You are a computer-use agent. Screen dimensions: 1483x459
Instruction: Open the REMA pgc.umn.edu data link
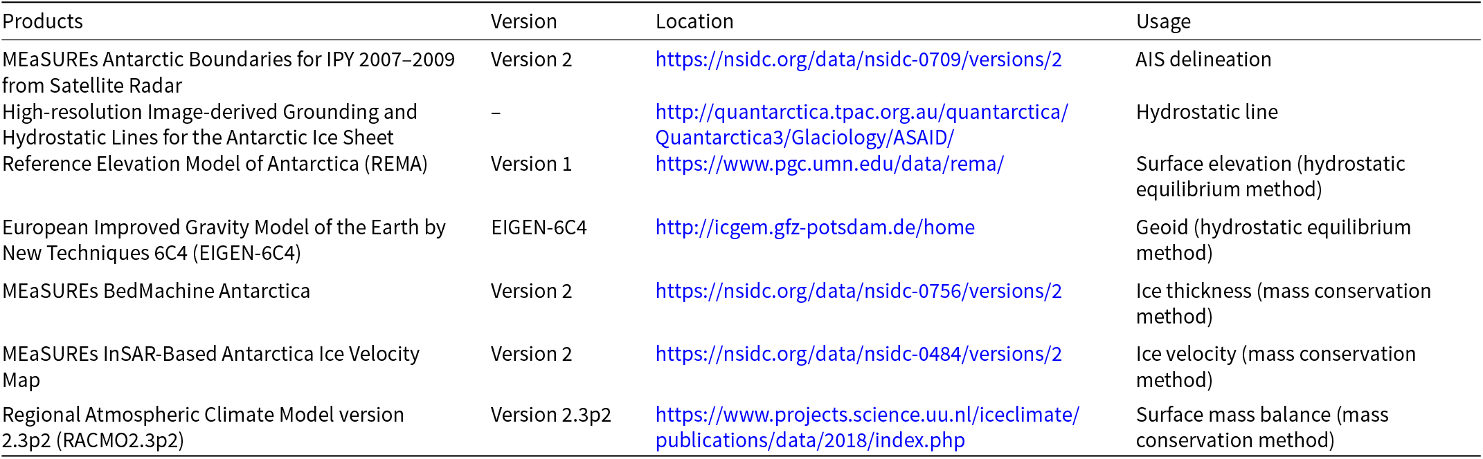click(x=829, y=164)
